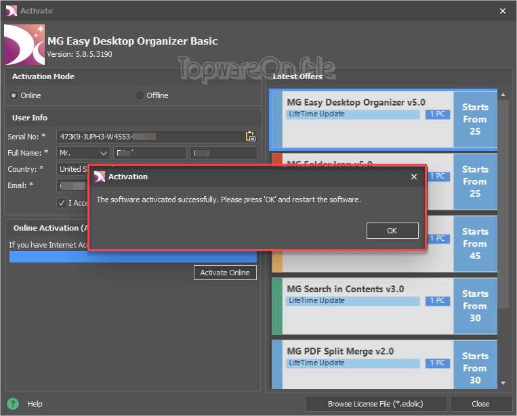Click the MG Easy Desktop Organizer large logo
The width and height of the screenshot is (517, 416).
pos(24,45)
